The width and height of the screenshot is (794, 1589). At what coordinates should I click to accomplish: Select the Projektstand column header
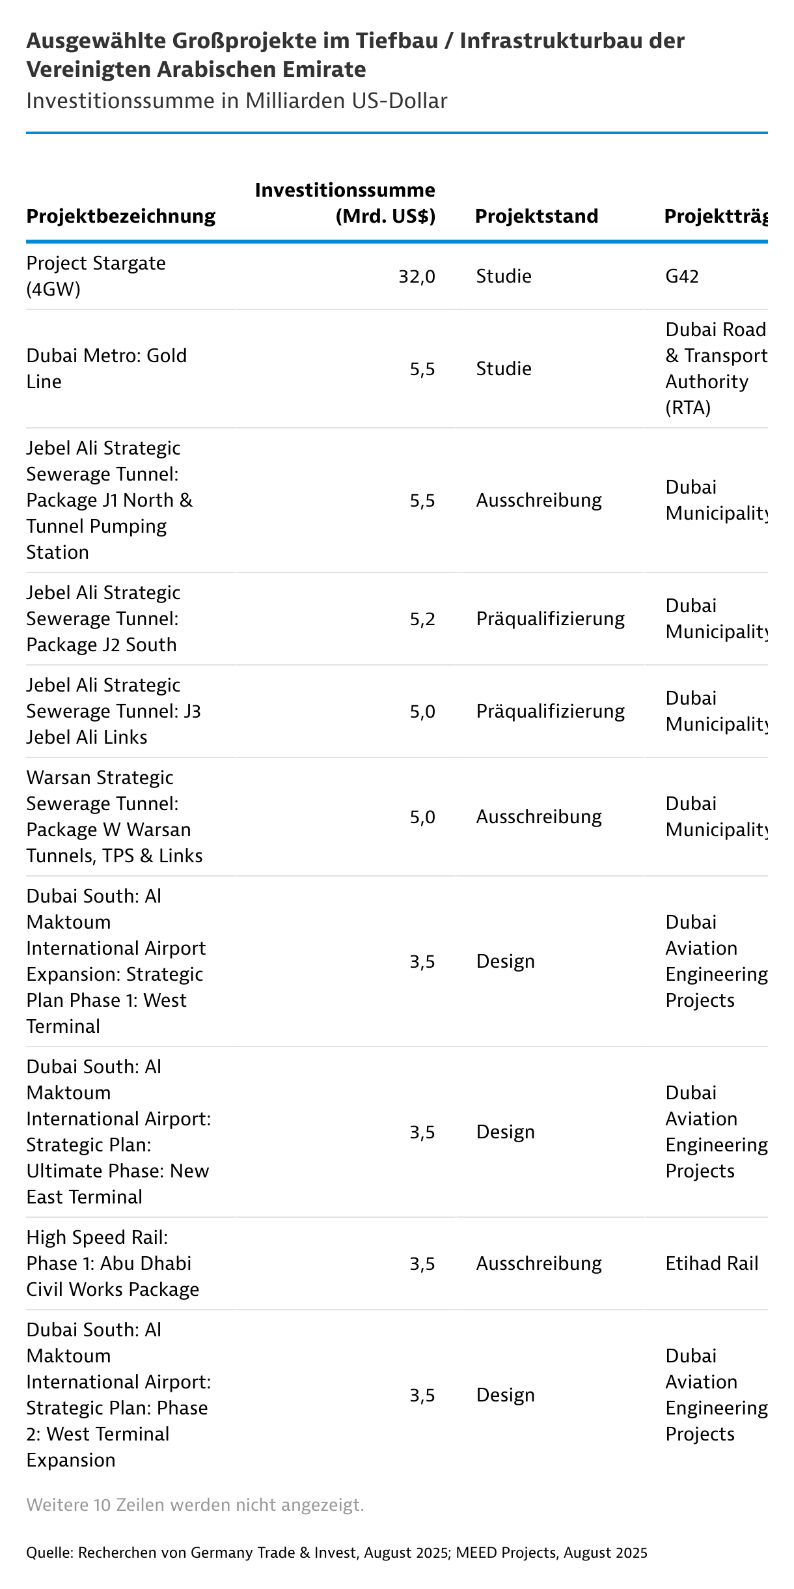tap(536, 216)
